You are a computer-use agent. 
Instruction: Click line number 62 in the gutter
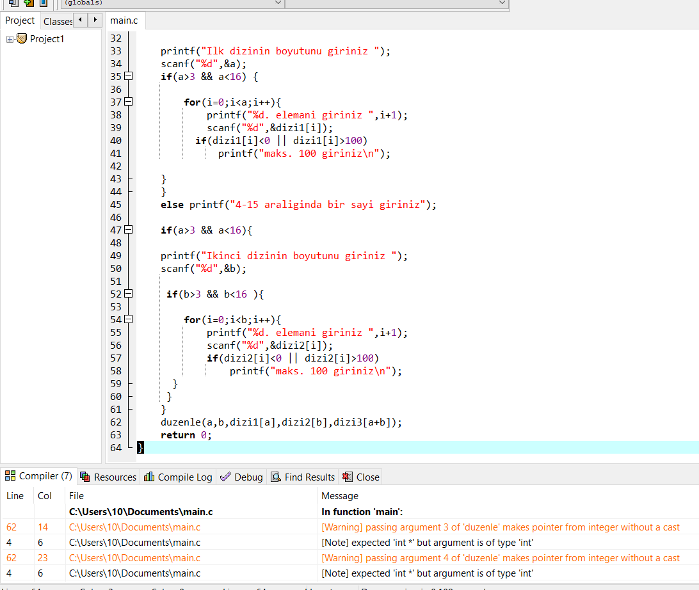pos(116,422)
